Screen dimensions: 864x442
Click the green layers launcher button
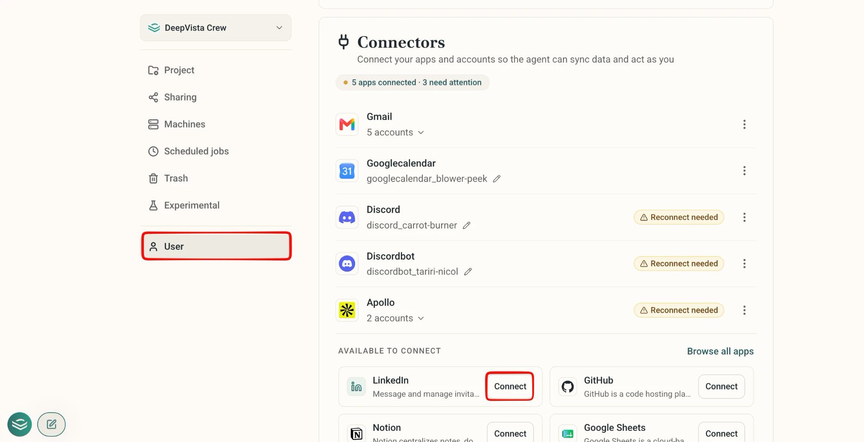[x=19, y=424]
